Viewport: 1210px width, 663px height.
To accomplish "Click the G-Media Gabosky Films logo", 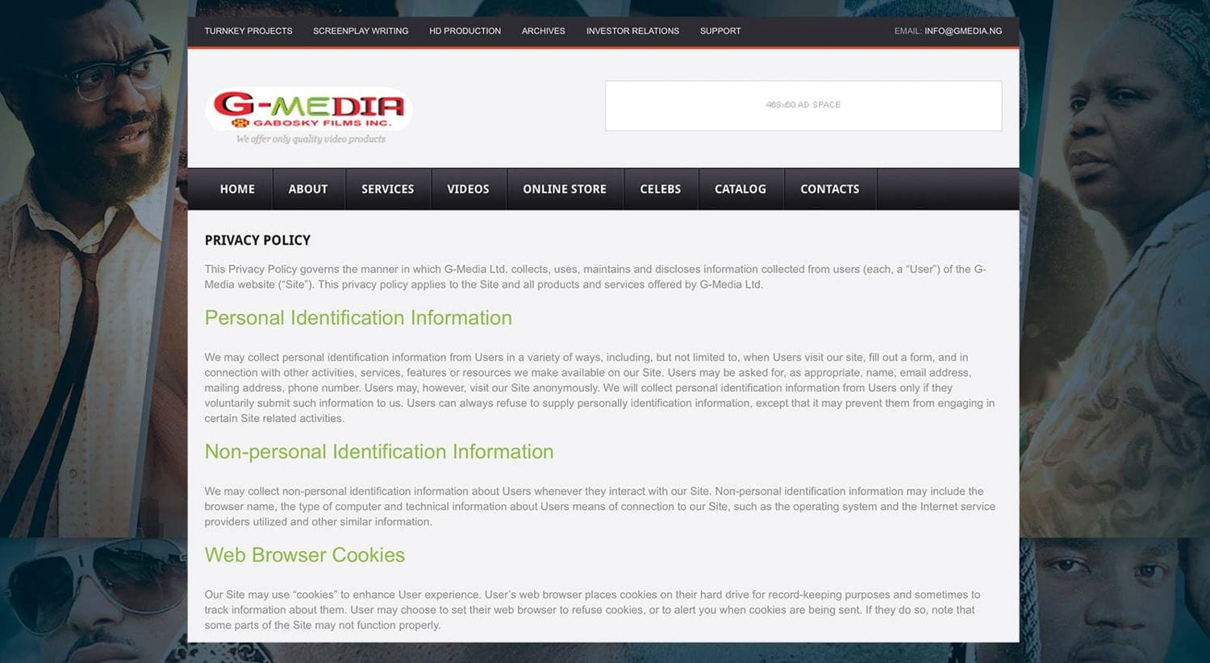I will pos(309,110).
